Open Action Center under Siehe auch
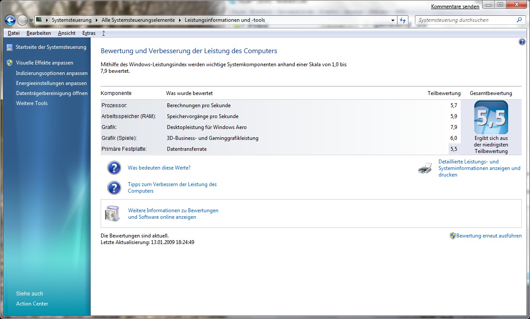 [x=32, y=304]
